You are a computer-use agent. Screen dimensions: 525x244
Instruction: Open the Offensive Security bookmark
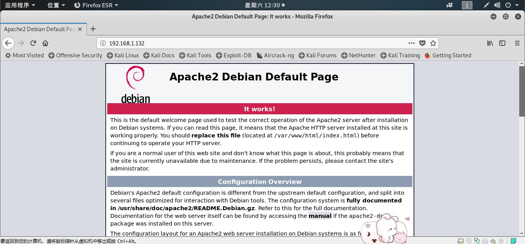[75, 55]
